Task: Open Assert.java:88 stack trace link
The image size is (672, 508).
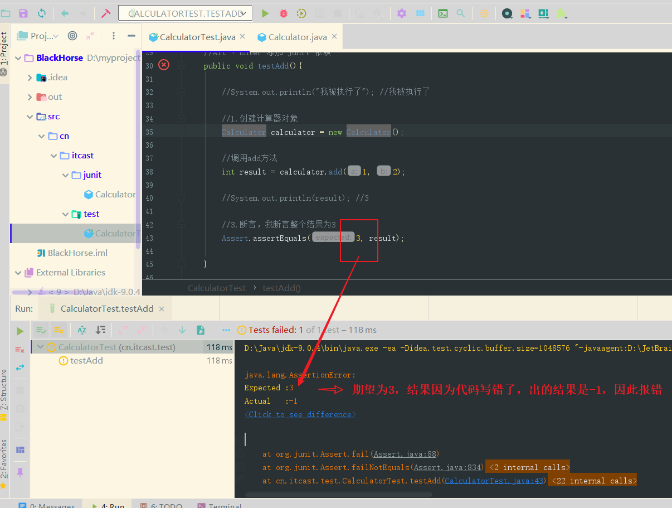Action: [406, 454]
